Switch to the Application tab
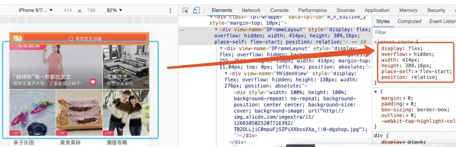The height and width of the screenshot is (147, 456). coord(377,10)
